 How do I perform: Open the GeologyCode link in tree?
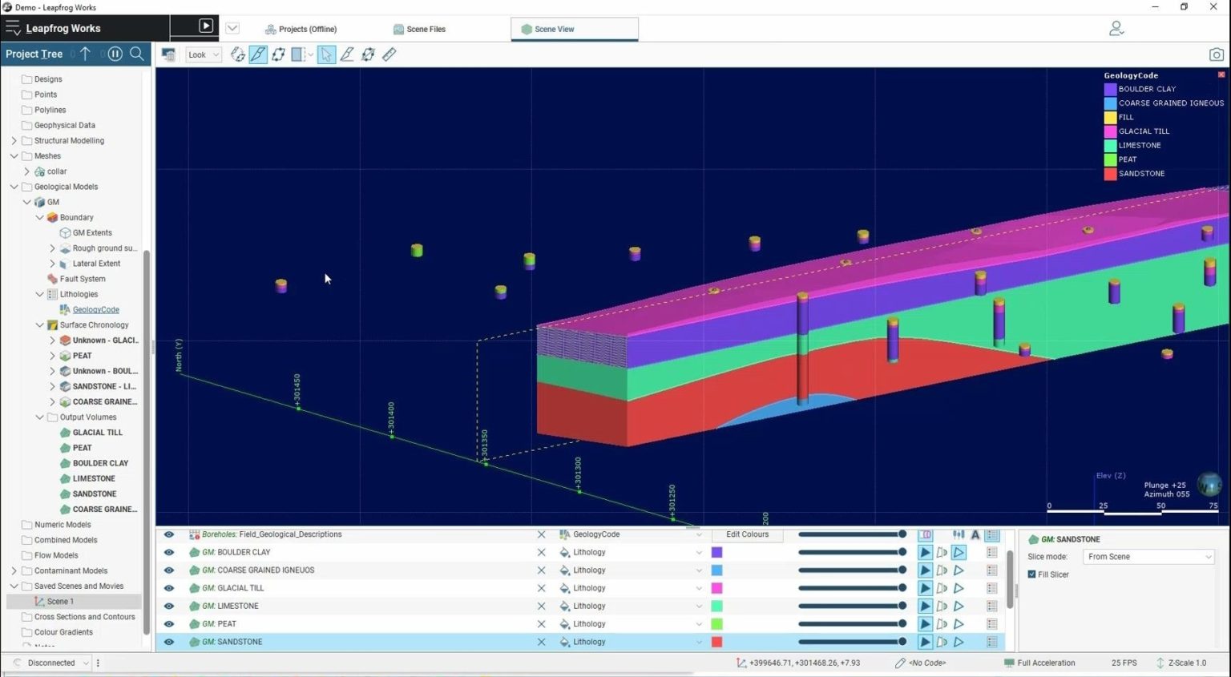pyautogui.click(x=95, y=310)
